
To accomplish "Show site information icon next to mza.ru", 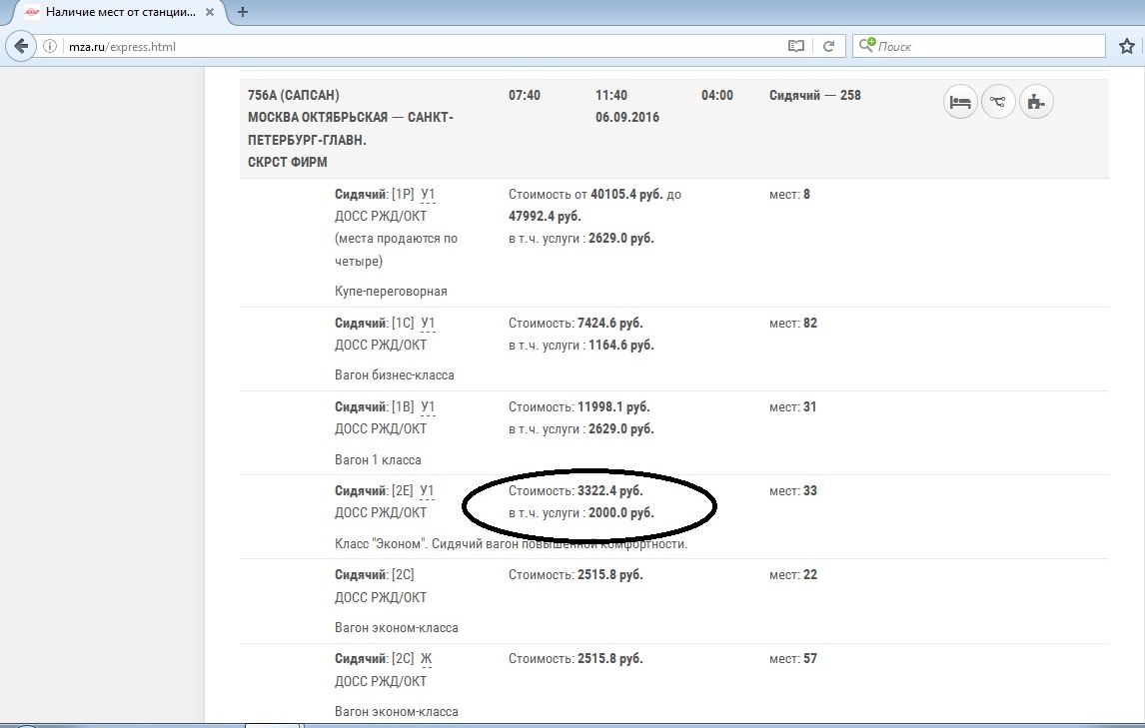I will (x=49, y=46).
